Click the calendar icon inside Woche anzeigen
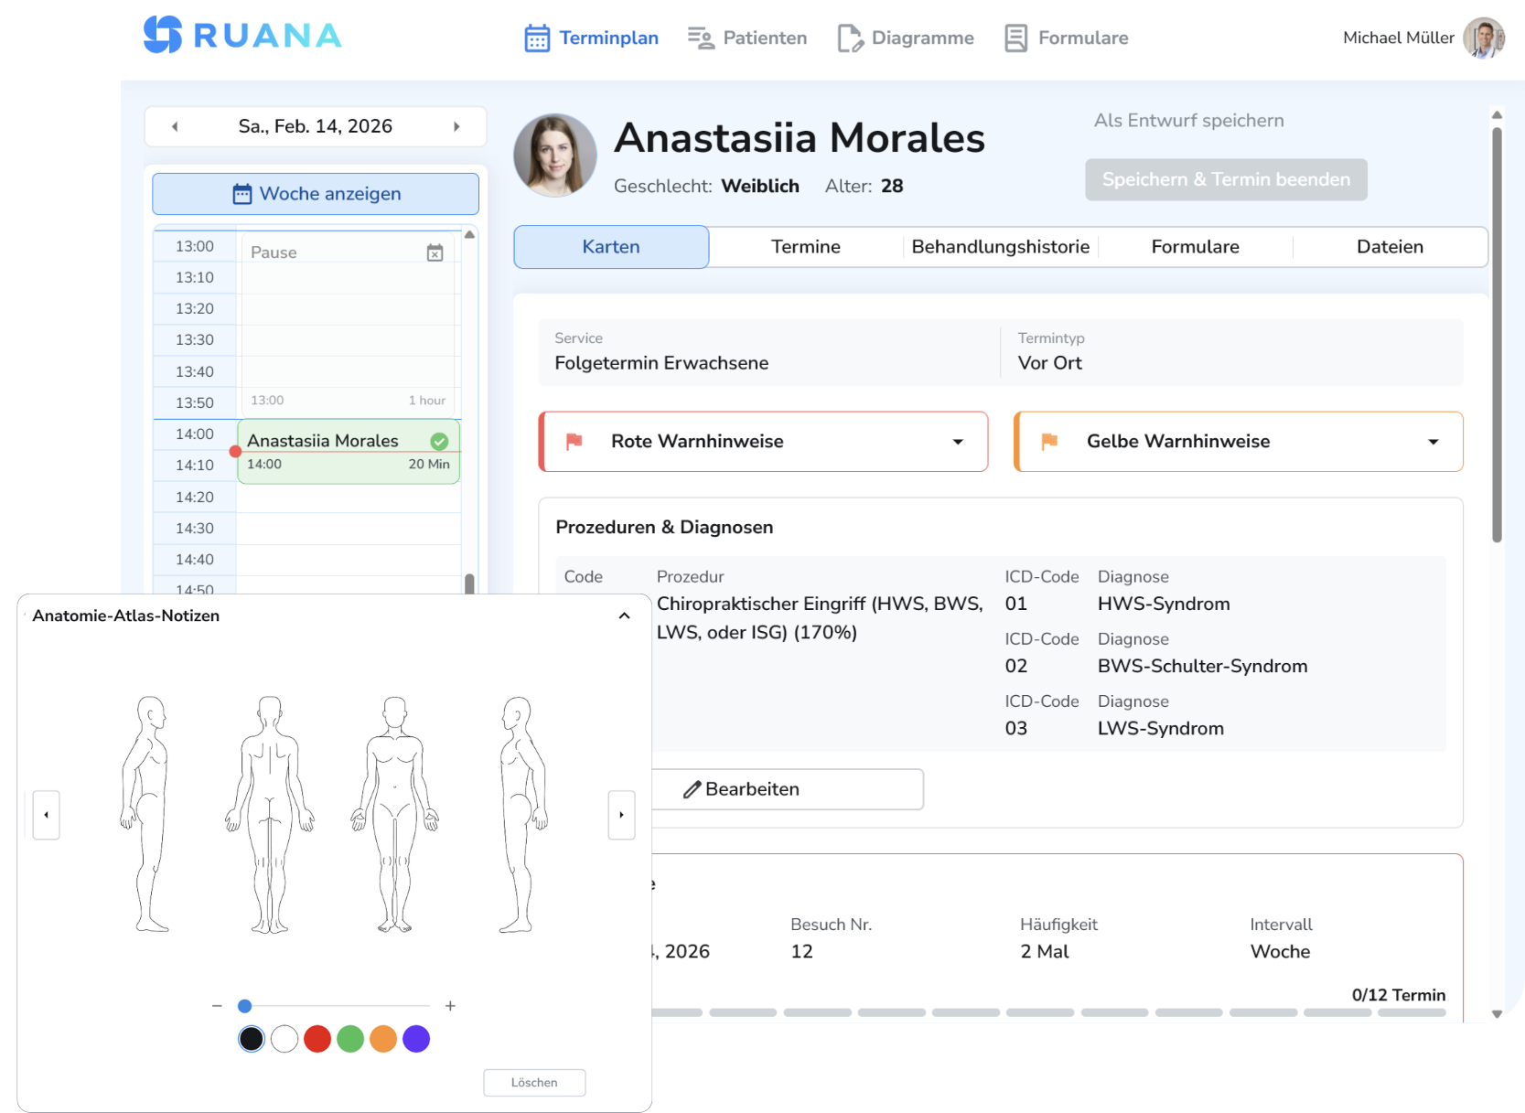The width and height of the screenshot is (1525, 1113). pos(241,193)
